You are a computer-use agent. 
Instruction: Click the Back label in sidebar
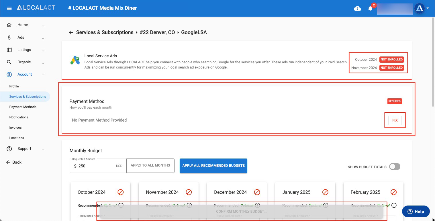[17, 162]
